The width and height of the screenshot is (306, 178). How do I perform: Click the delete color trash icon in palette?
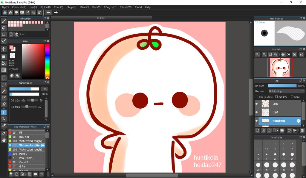17,34
